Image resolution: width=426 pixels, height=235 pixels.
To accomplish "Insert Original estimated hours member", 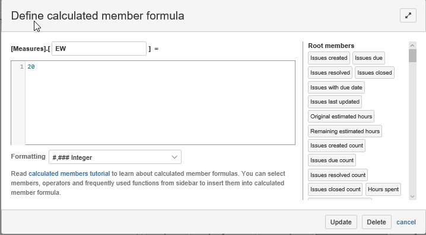I will click(341, 116).
